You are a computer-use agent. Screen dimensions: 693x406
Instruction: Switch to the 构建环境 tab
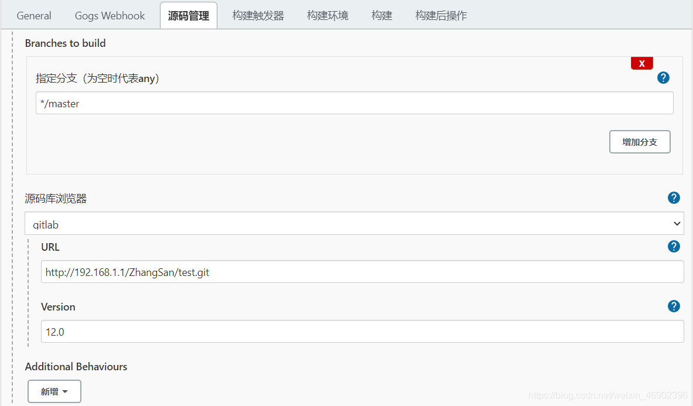327,16
